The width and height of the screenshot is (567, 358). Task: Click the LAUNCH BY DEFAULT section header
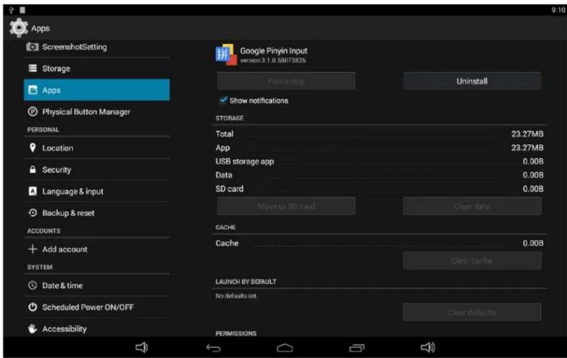(x=246, y=282)
